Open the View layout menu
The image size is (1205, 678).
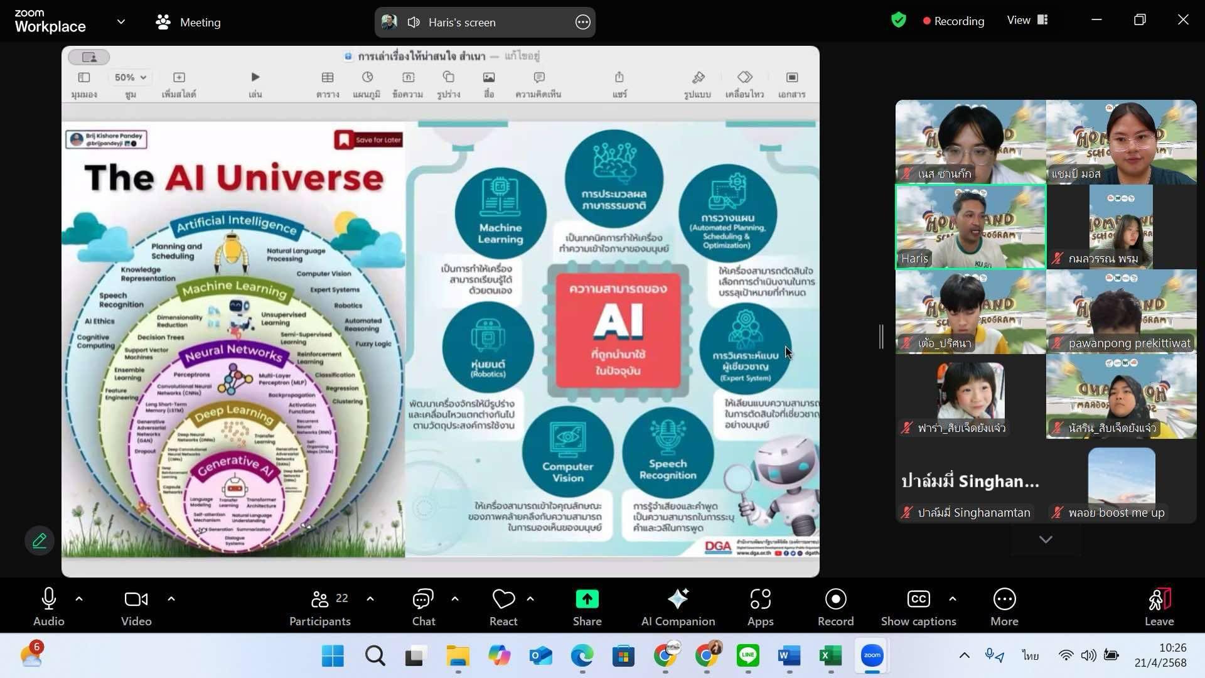point(1027,21)
